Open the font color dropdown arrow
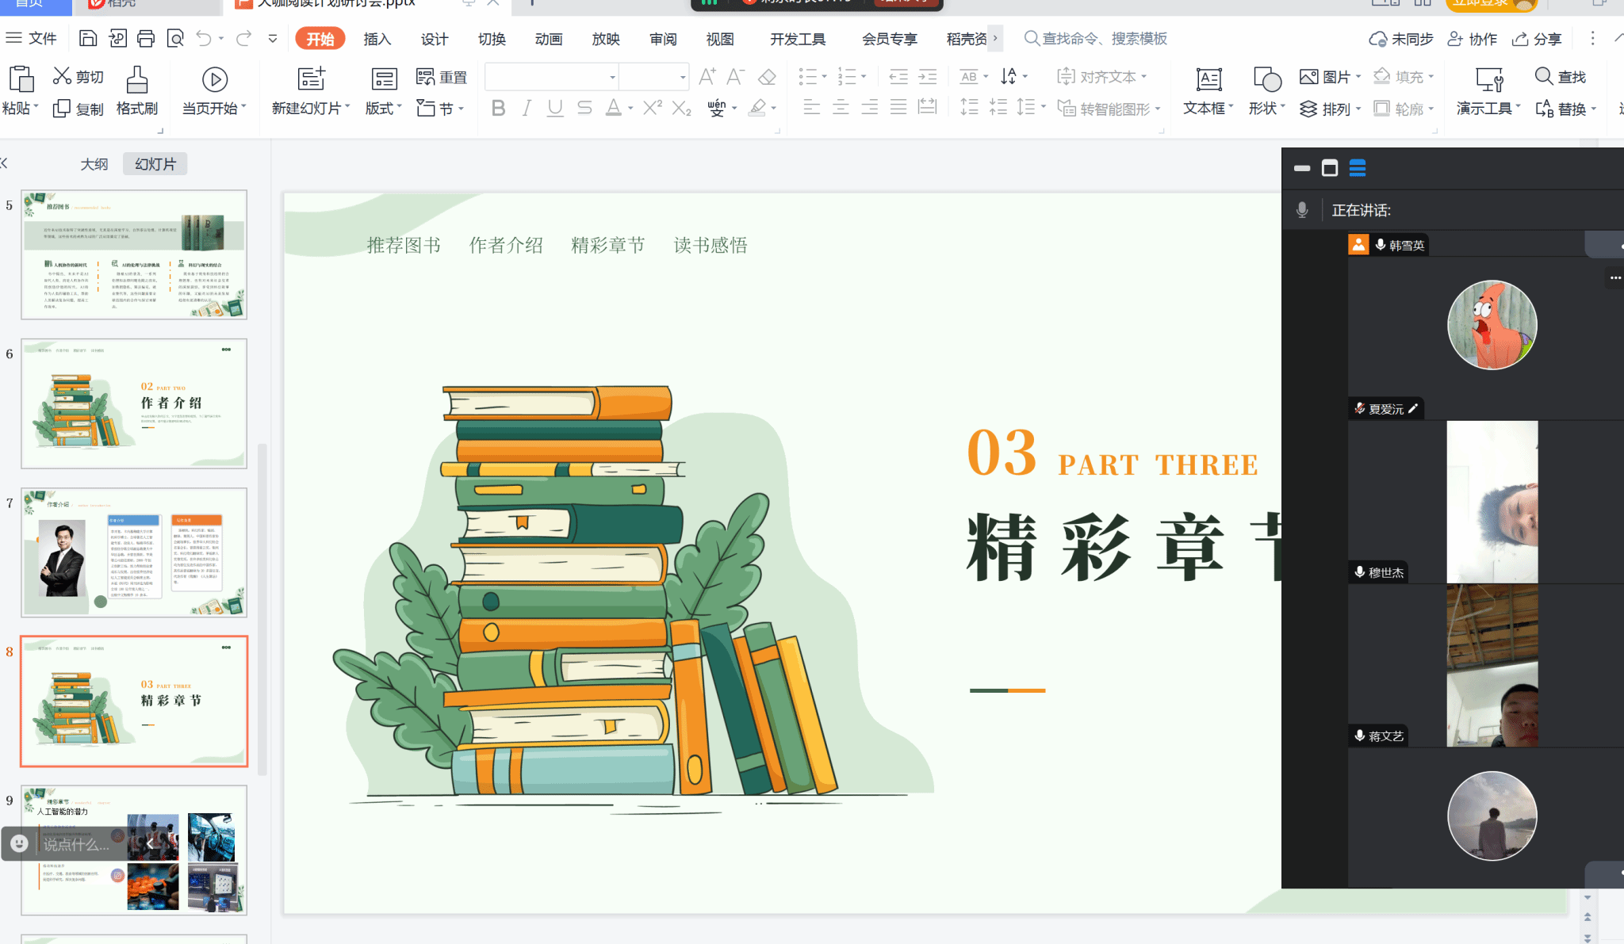The width and height of the screenshot is (1624, 944). pos(630,109)
